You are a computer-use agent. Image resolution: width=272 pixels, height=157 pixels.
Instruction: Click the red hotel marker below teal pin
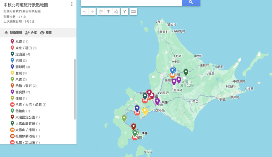coord(145,101)
